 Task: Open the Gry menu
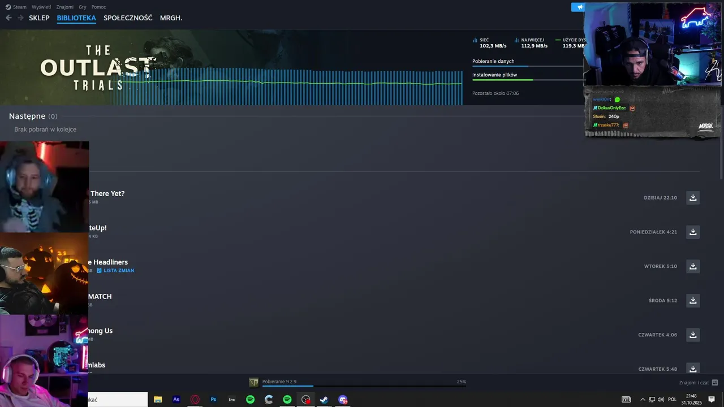tap(83, 7)
